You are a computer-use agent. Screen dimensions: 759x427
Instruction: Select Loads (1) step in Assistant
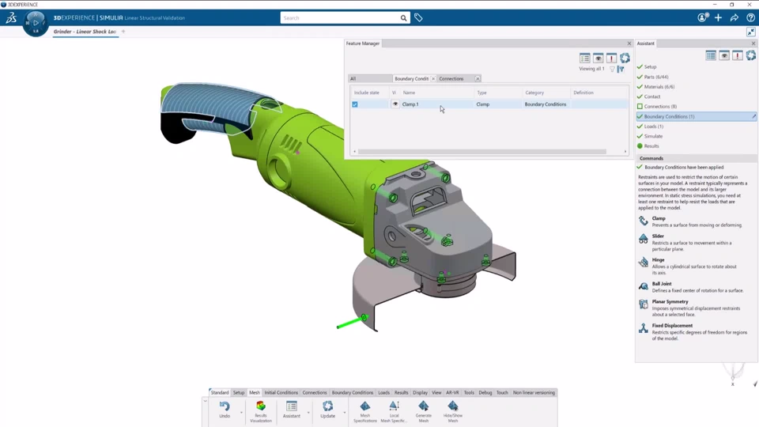(x=654, y=127)
